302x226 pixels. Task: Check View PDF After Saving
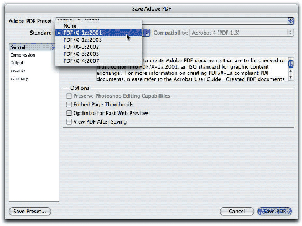click(x=69, y=122)
